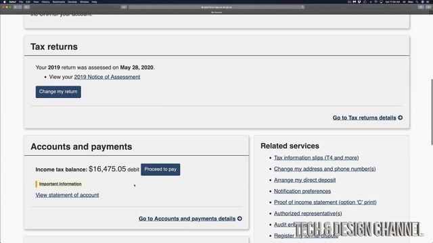433x243 pixels.
Task: Go to Tax returns details
Action: (x=364, y=117)
